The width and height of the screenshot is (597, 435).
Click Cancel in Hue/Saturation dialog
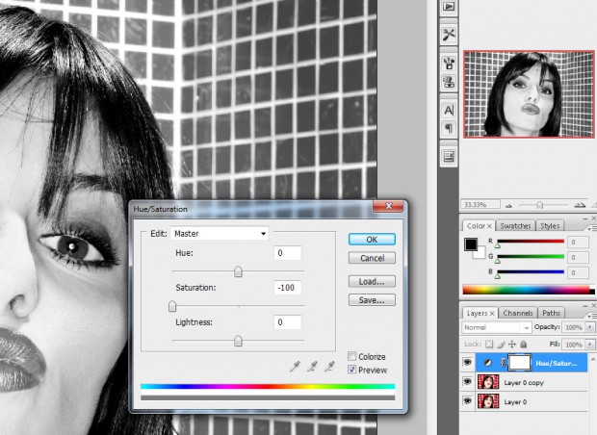372,258
